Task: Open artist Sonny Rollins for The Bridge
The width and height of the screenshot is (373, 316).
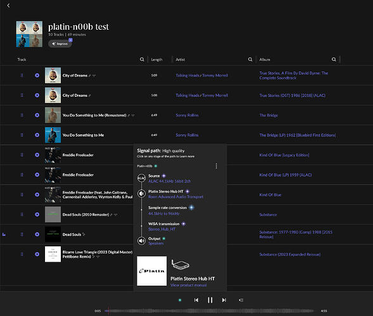Action: (x=187, y=115)
